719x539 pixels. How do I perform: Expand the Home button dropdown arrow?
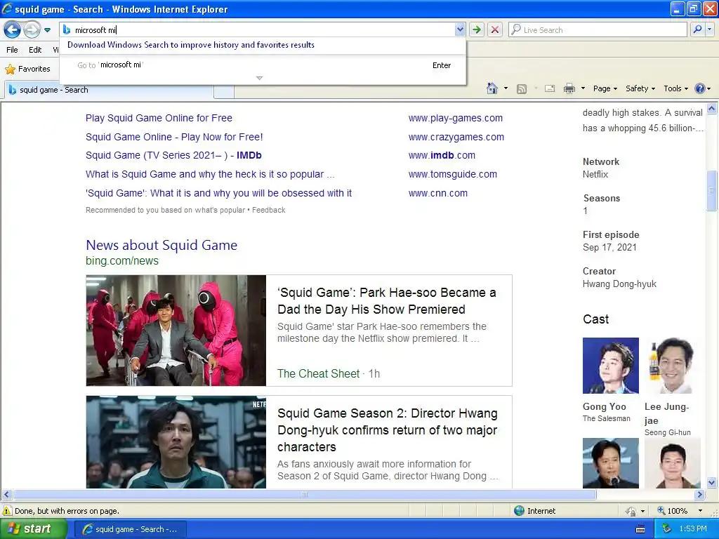506,88
